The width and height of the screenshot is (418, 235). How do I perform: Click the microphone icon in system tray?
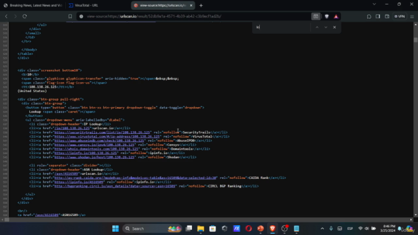331,228
